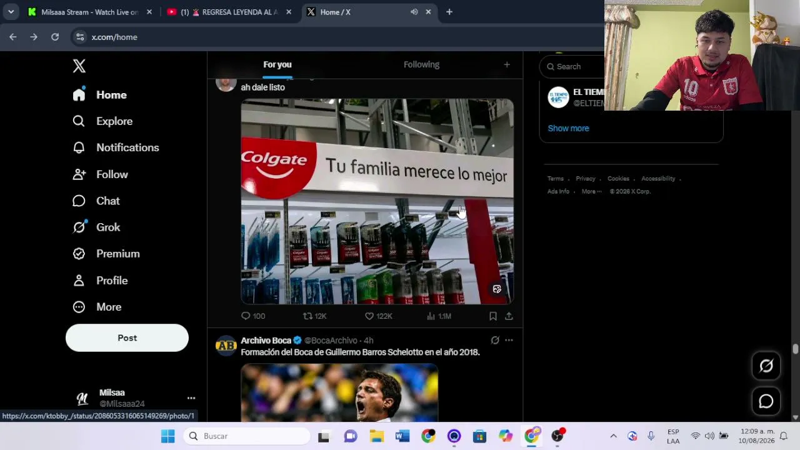Launch Microsoft Word from the taskbar
800x450 pixels.
click(402, 436)
